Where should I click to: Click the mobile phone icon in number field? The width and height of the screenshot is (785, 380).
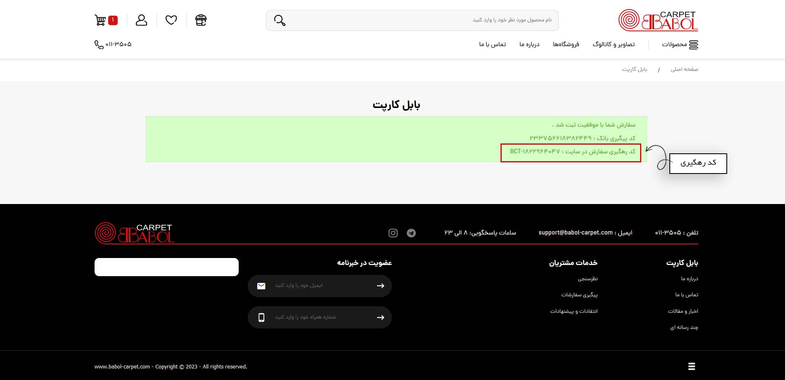coord(261,317)
